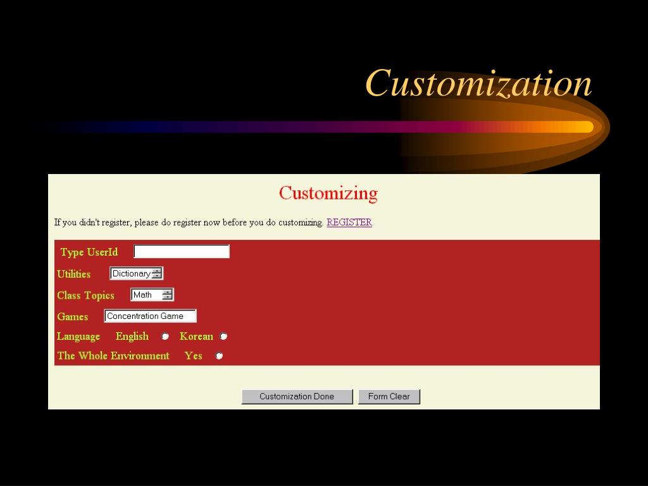Click the Customization Done button

click(297, 396)
